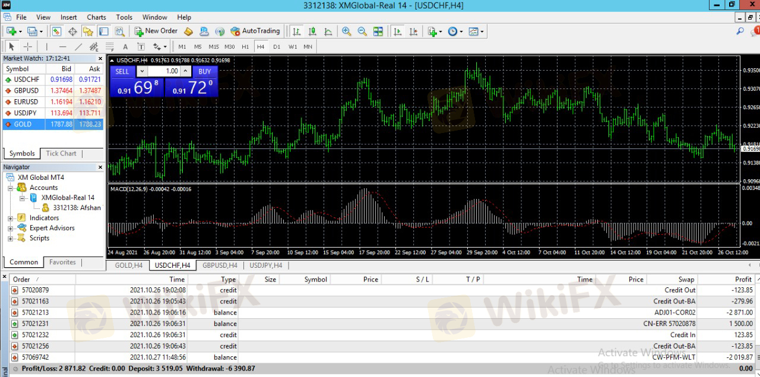Select the equidistant channel tool
The image size is (760, 377).
pyautogui.click(x=94, y=46)
